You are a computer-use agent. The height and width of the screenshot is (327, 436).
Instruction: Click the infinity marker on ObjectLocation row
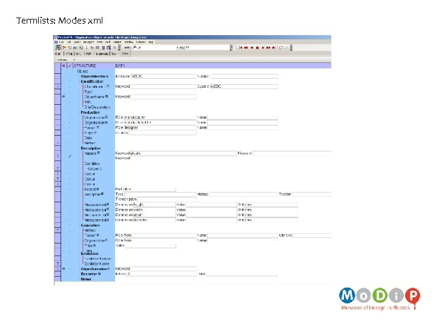[x=64, y=269]
